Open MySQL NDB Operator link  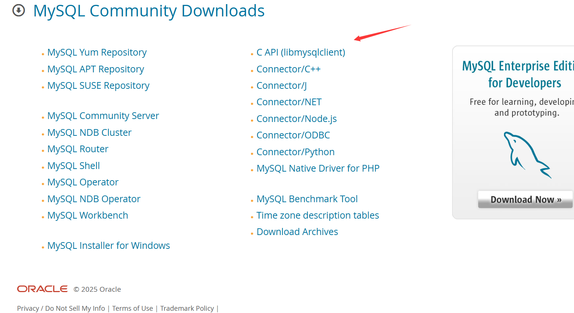94,199
